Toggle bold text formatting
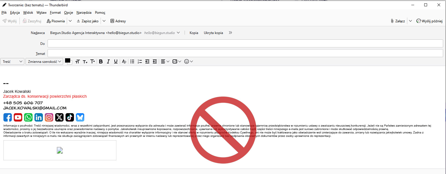The height and width of the screenshot is (174, 446). click(x=101, y=61)
